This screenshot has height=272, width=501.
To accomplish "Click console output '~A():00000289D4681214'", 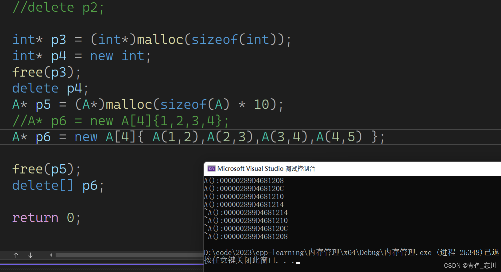I will [x=246, y=212].
